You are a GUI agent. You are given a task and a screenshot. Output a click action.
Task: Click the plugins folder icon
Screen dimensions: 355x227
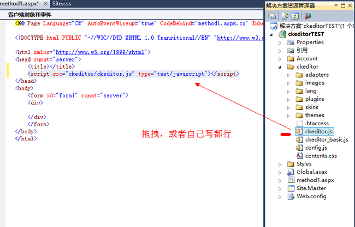click(299, 99)
